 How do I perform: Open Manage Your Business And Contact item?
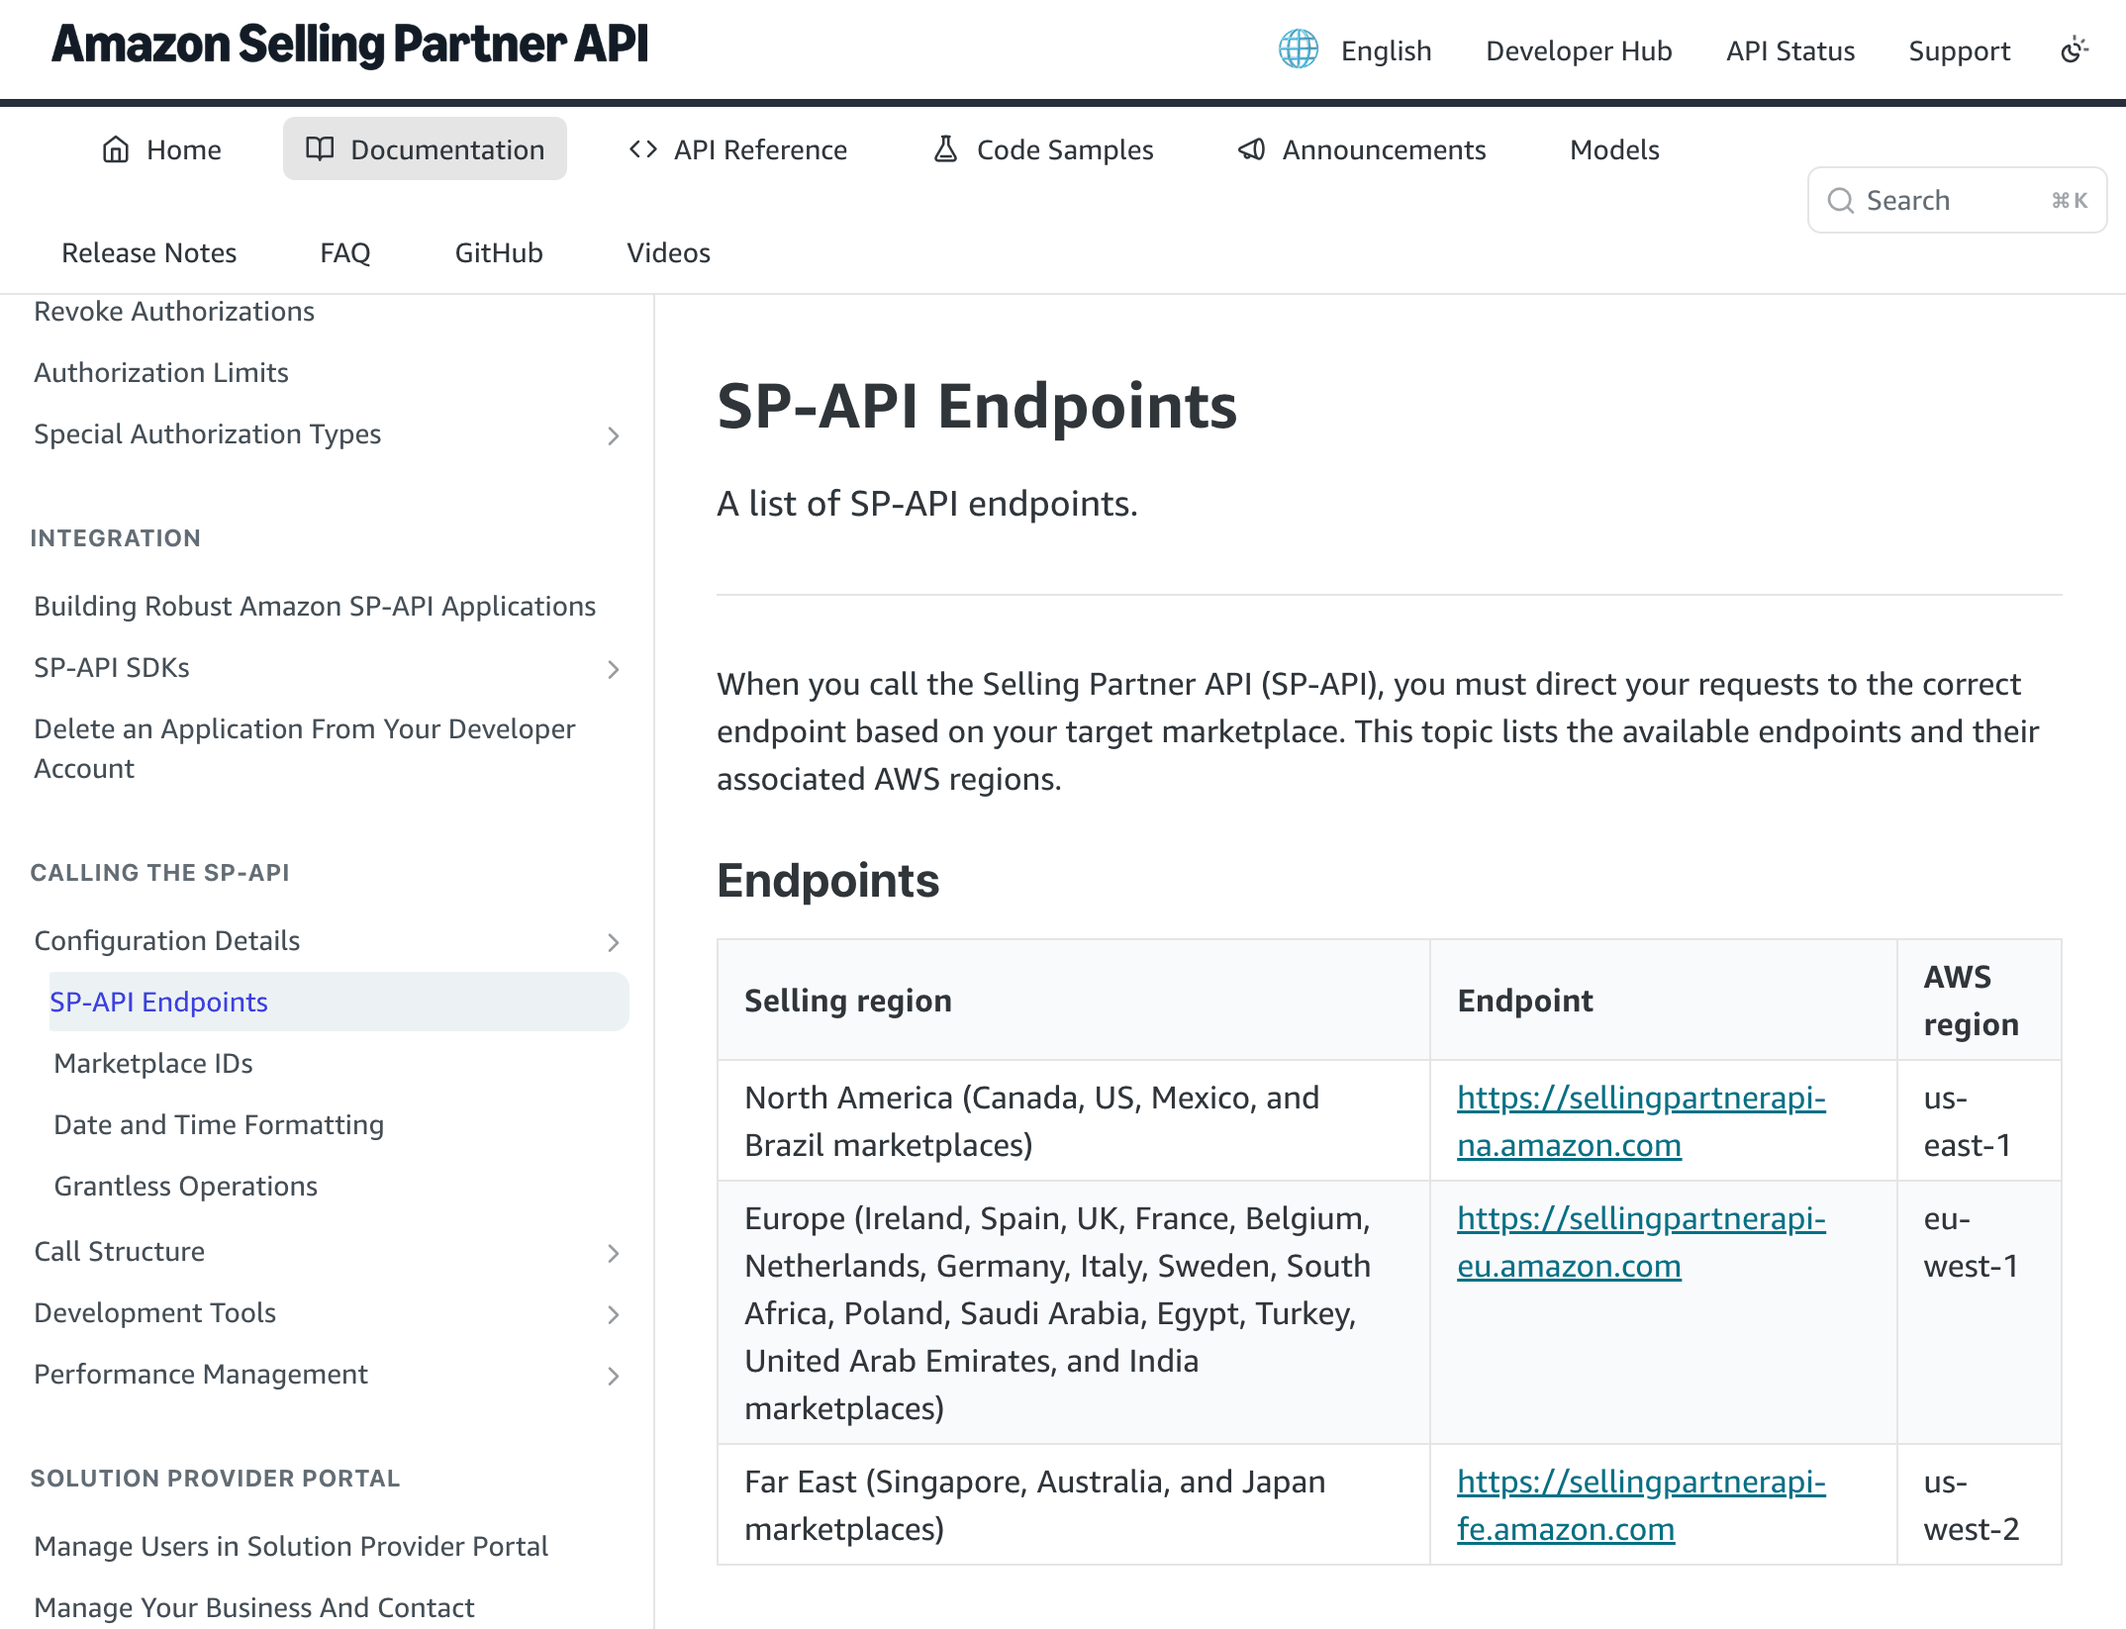pos(254,1607)
